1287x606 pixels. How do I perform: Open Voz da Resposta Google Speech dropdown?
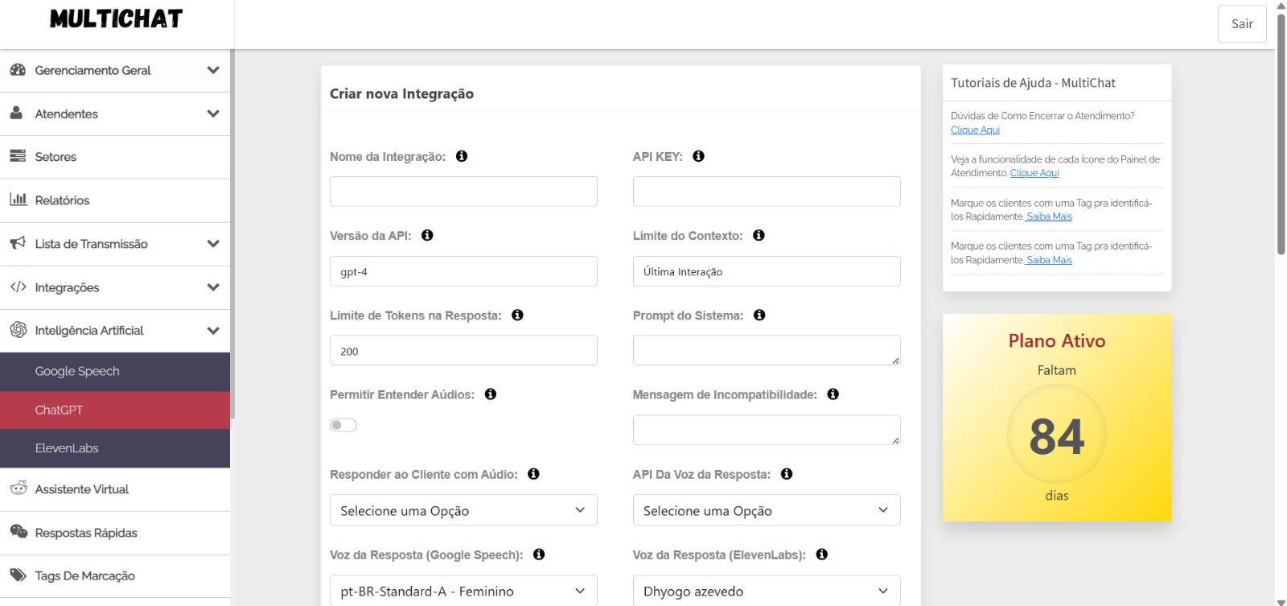pos(463,591)
